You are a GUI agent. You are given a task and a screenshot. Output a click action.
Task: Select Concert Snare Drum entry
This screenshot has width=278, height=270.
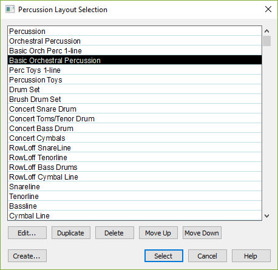coord(135,109)
